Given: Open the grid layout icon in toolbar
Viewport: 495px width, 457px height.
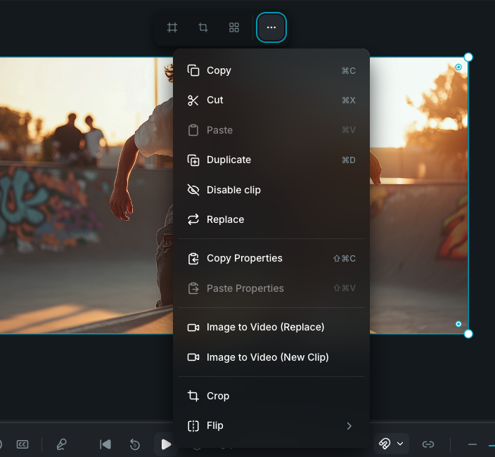Looking at the screenshot, I should coord(234,27).
